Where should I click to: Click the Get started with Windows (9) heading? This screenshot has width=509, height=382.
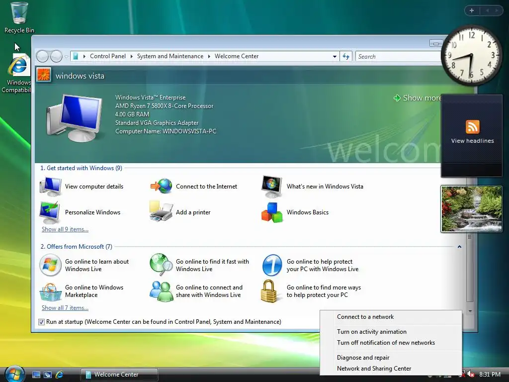[x=81, y=168]
